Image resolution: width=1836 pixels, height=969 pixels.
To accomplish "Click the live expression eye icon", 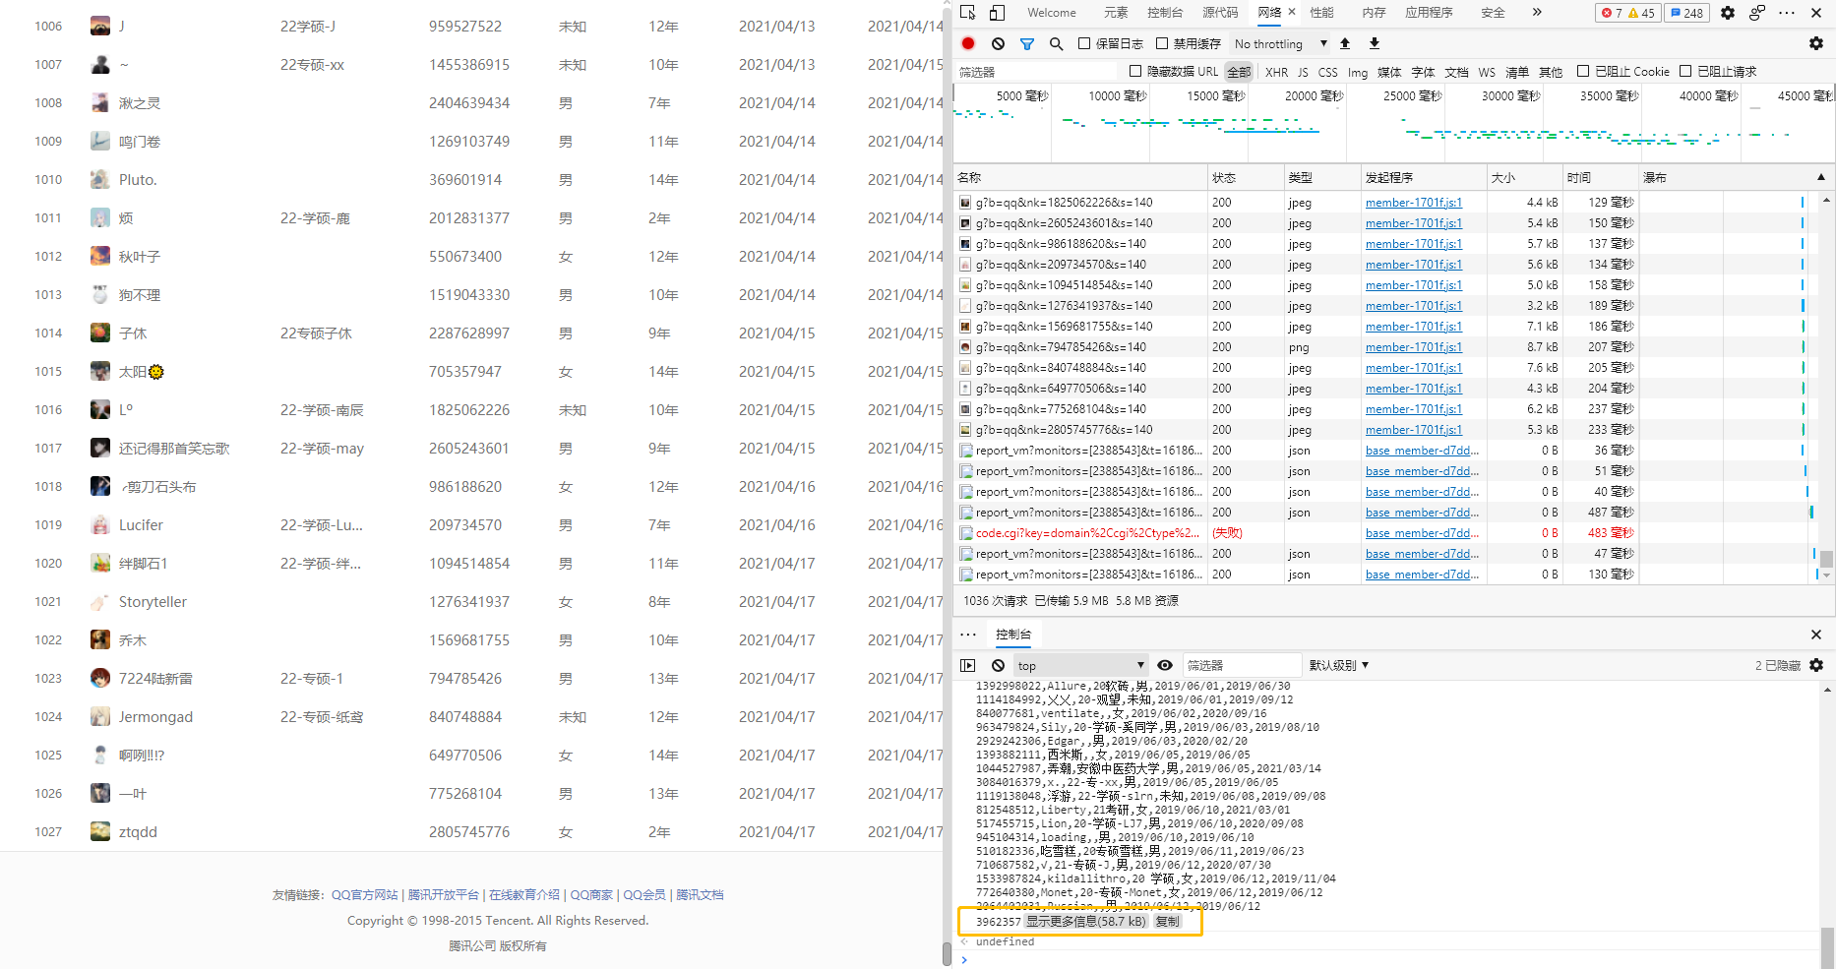I will [1165, 665].
